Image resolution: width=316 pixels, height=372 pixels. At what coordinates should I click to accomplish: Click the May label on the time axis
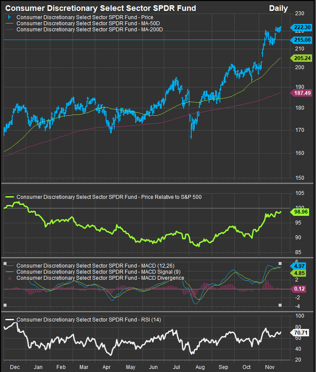pos(131,367)
